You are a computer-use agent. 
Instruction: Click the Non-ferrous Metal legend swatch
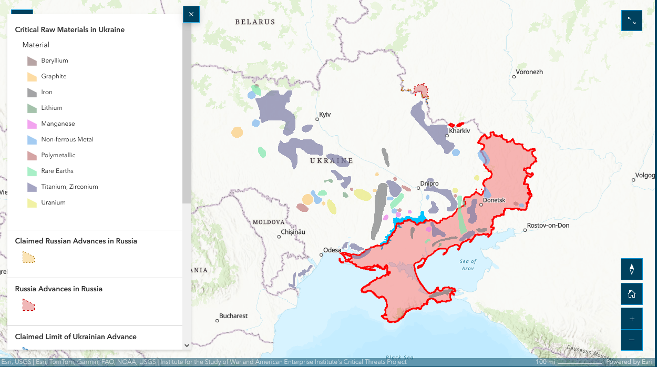pos(32,140)
